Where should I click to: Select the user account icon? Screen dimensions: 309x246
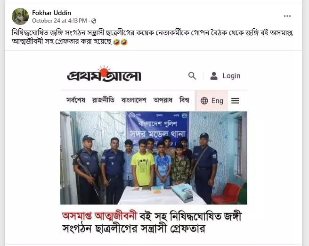[x=214, y=76]
